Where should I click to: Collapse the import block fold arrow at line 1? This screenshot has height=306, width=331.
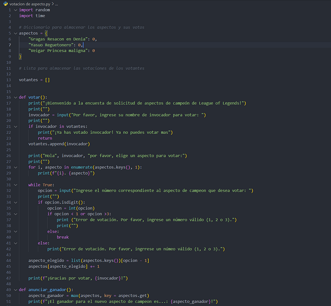point(15,10)
